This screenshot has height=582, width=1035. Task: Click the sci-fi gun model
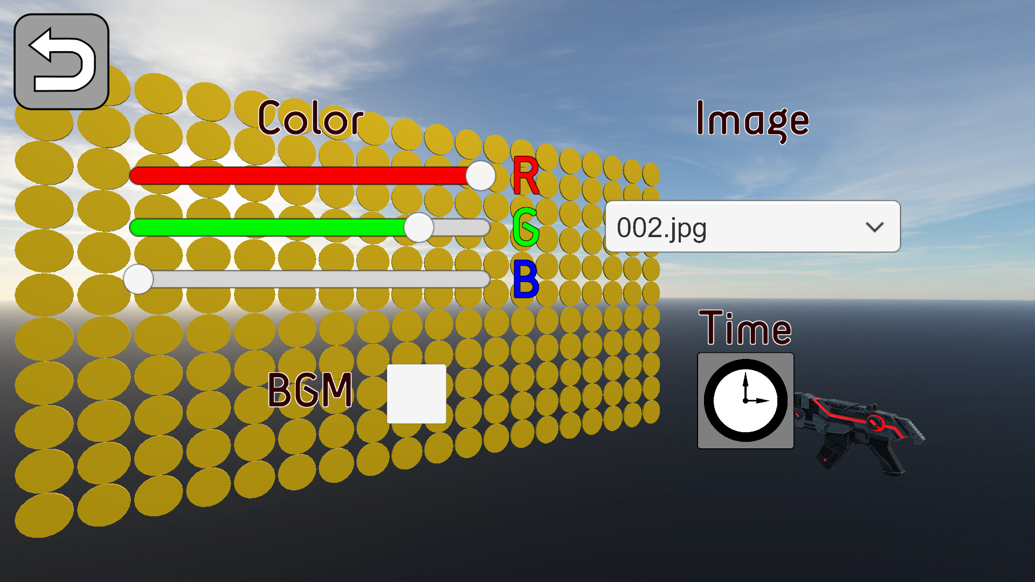tap(860, 434)
